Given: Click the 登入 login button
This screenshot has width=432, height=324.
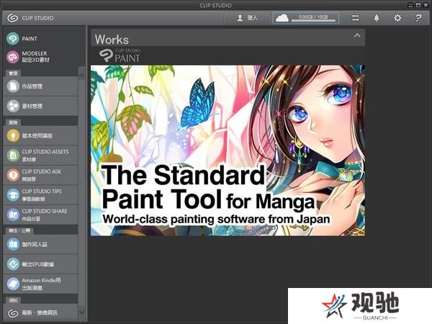Looking at the screenshot, I should (247, 18).
